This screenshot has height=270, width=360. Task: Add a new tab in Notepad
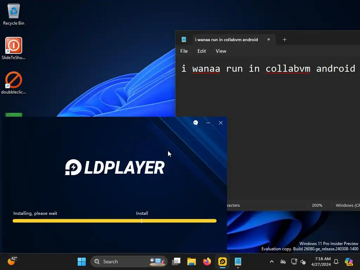(284, 39)
